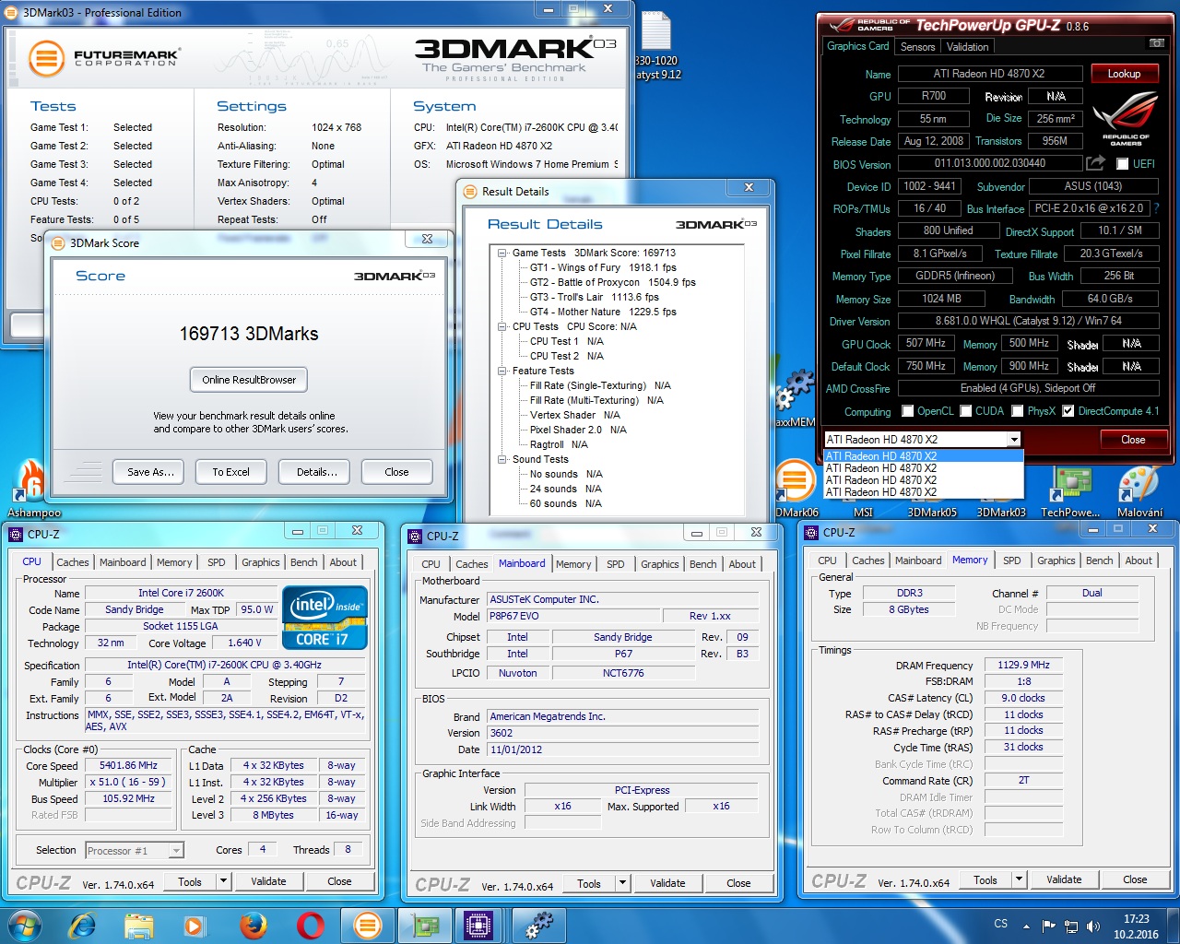Switch to GPU-Z Validation tab

(x=967, y=47)
